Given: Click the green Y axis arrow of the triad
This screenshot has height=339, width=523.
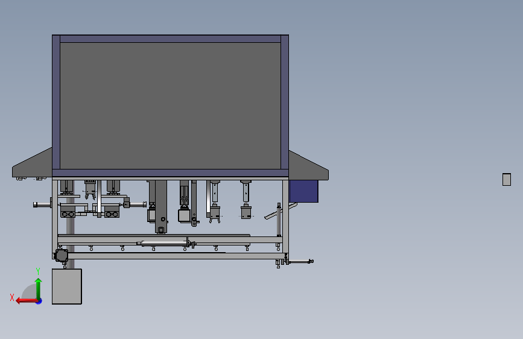Looking at the screenshot, I should point(39,288).
